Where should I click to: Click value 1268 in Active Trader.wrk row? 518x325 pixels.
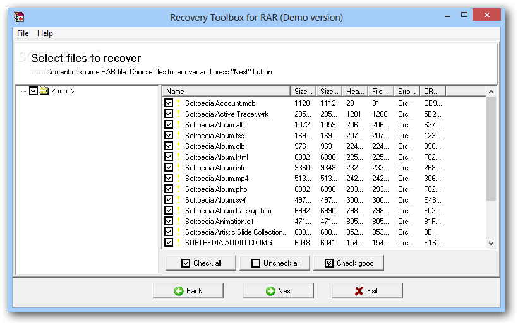coord(380,114)
